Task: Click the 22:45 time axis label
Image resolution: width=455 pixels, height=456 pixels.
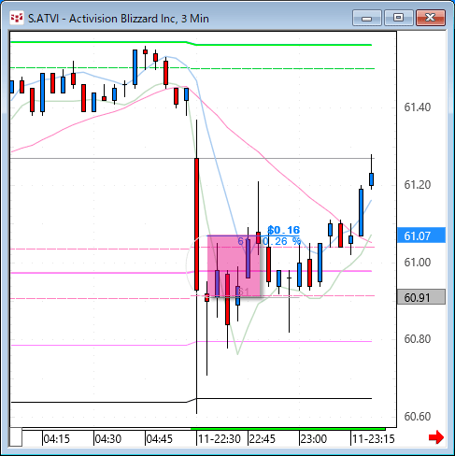Action: (x=263, y=439)
